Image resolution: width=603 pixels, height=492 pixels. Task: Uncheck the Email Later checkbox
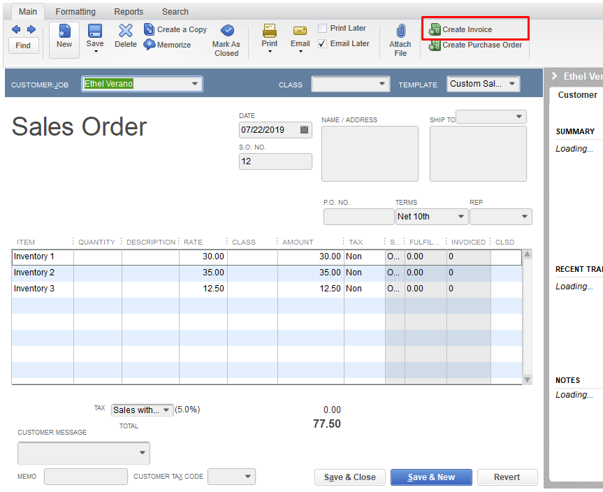click(323, 43)
